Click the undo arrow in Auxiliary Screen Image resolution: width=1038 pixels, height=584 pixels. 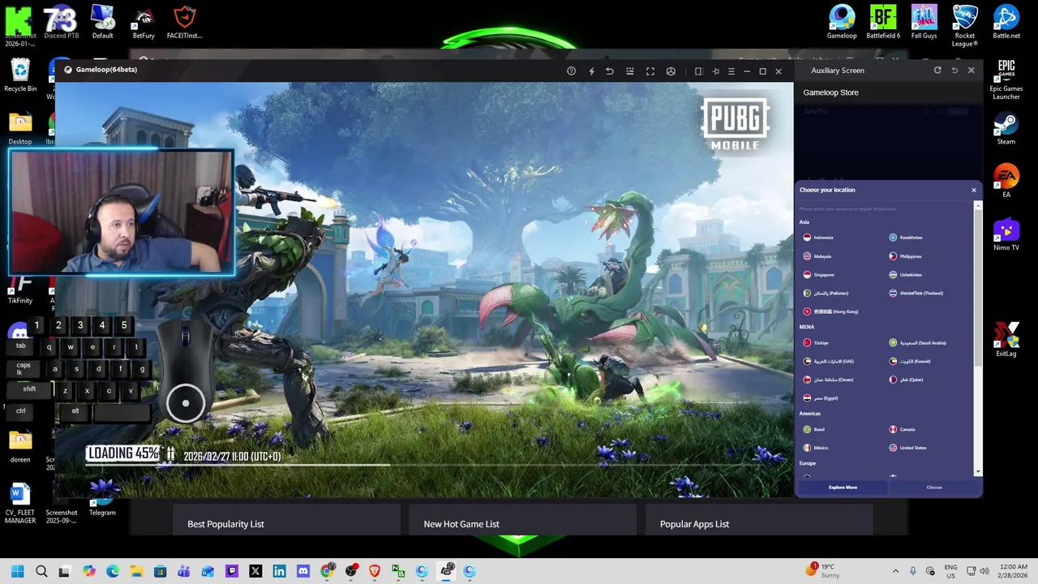pyautogui.click(x=954, y=71)
